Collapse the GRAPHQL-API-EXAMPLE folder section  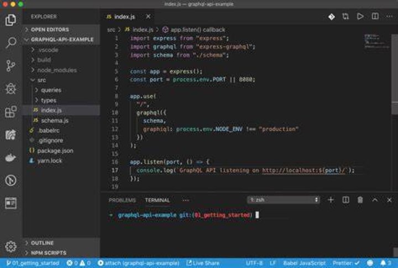(61, 39)
